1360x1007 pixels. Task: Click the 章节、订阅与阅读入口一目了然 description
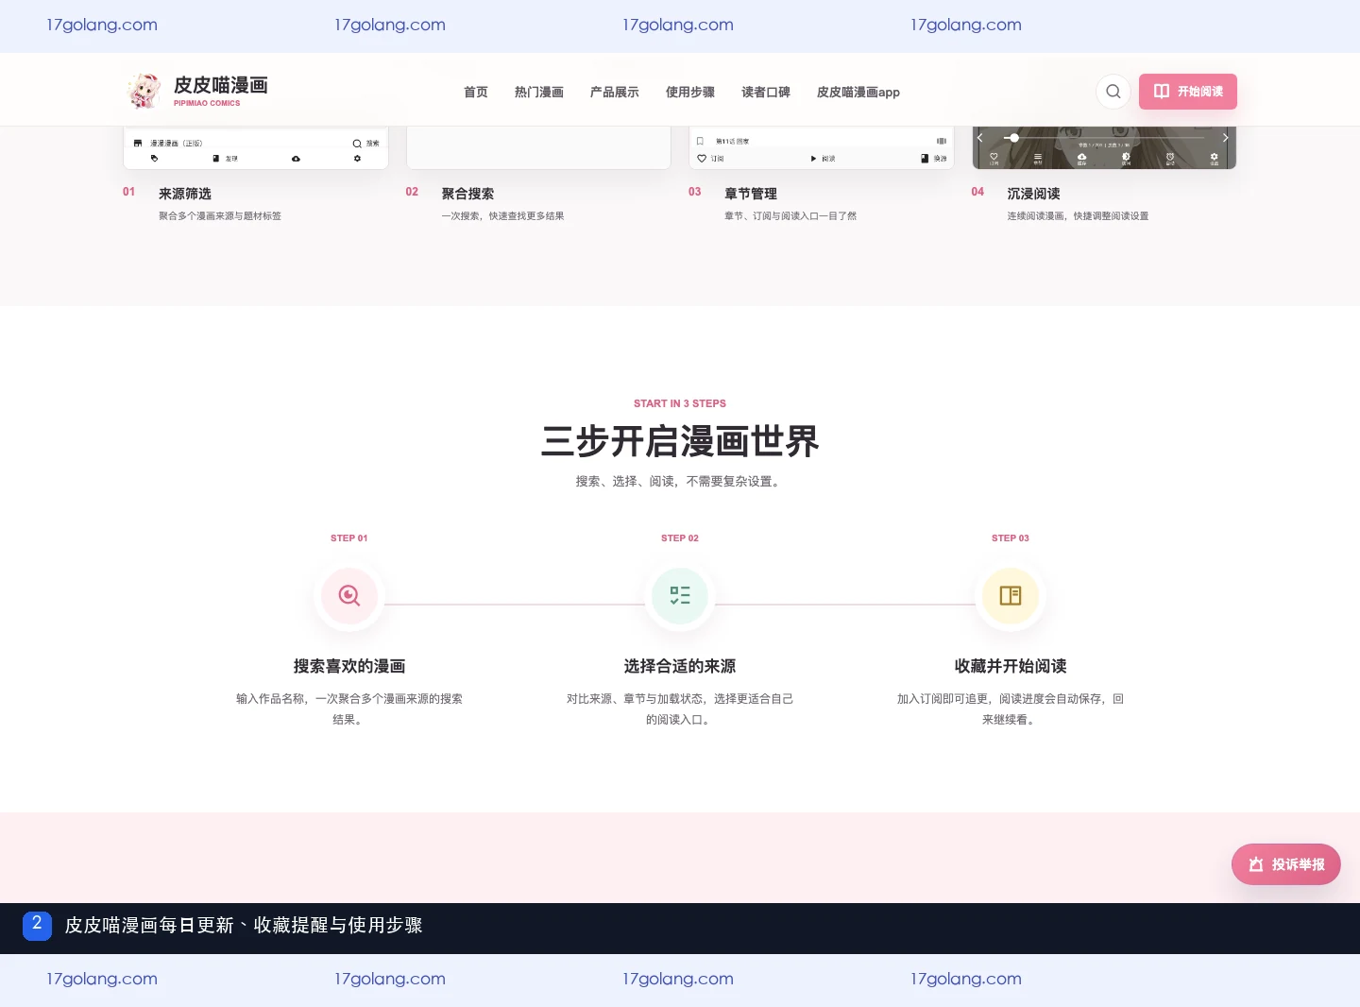pyautogui.click(x=790, y=216)
